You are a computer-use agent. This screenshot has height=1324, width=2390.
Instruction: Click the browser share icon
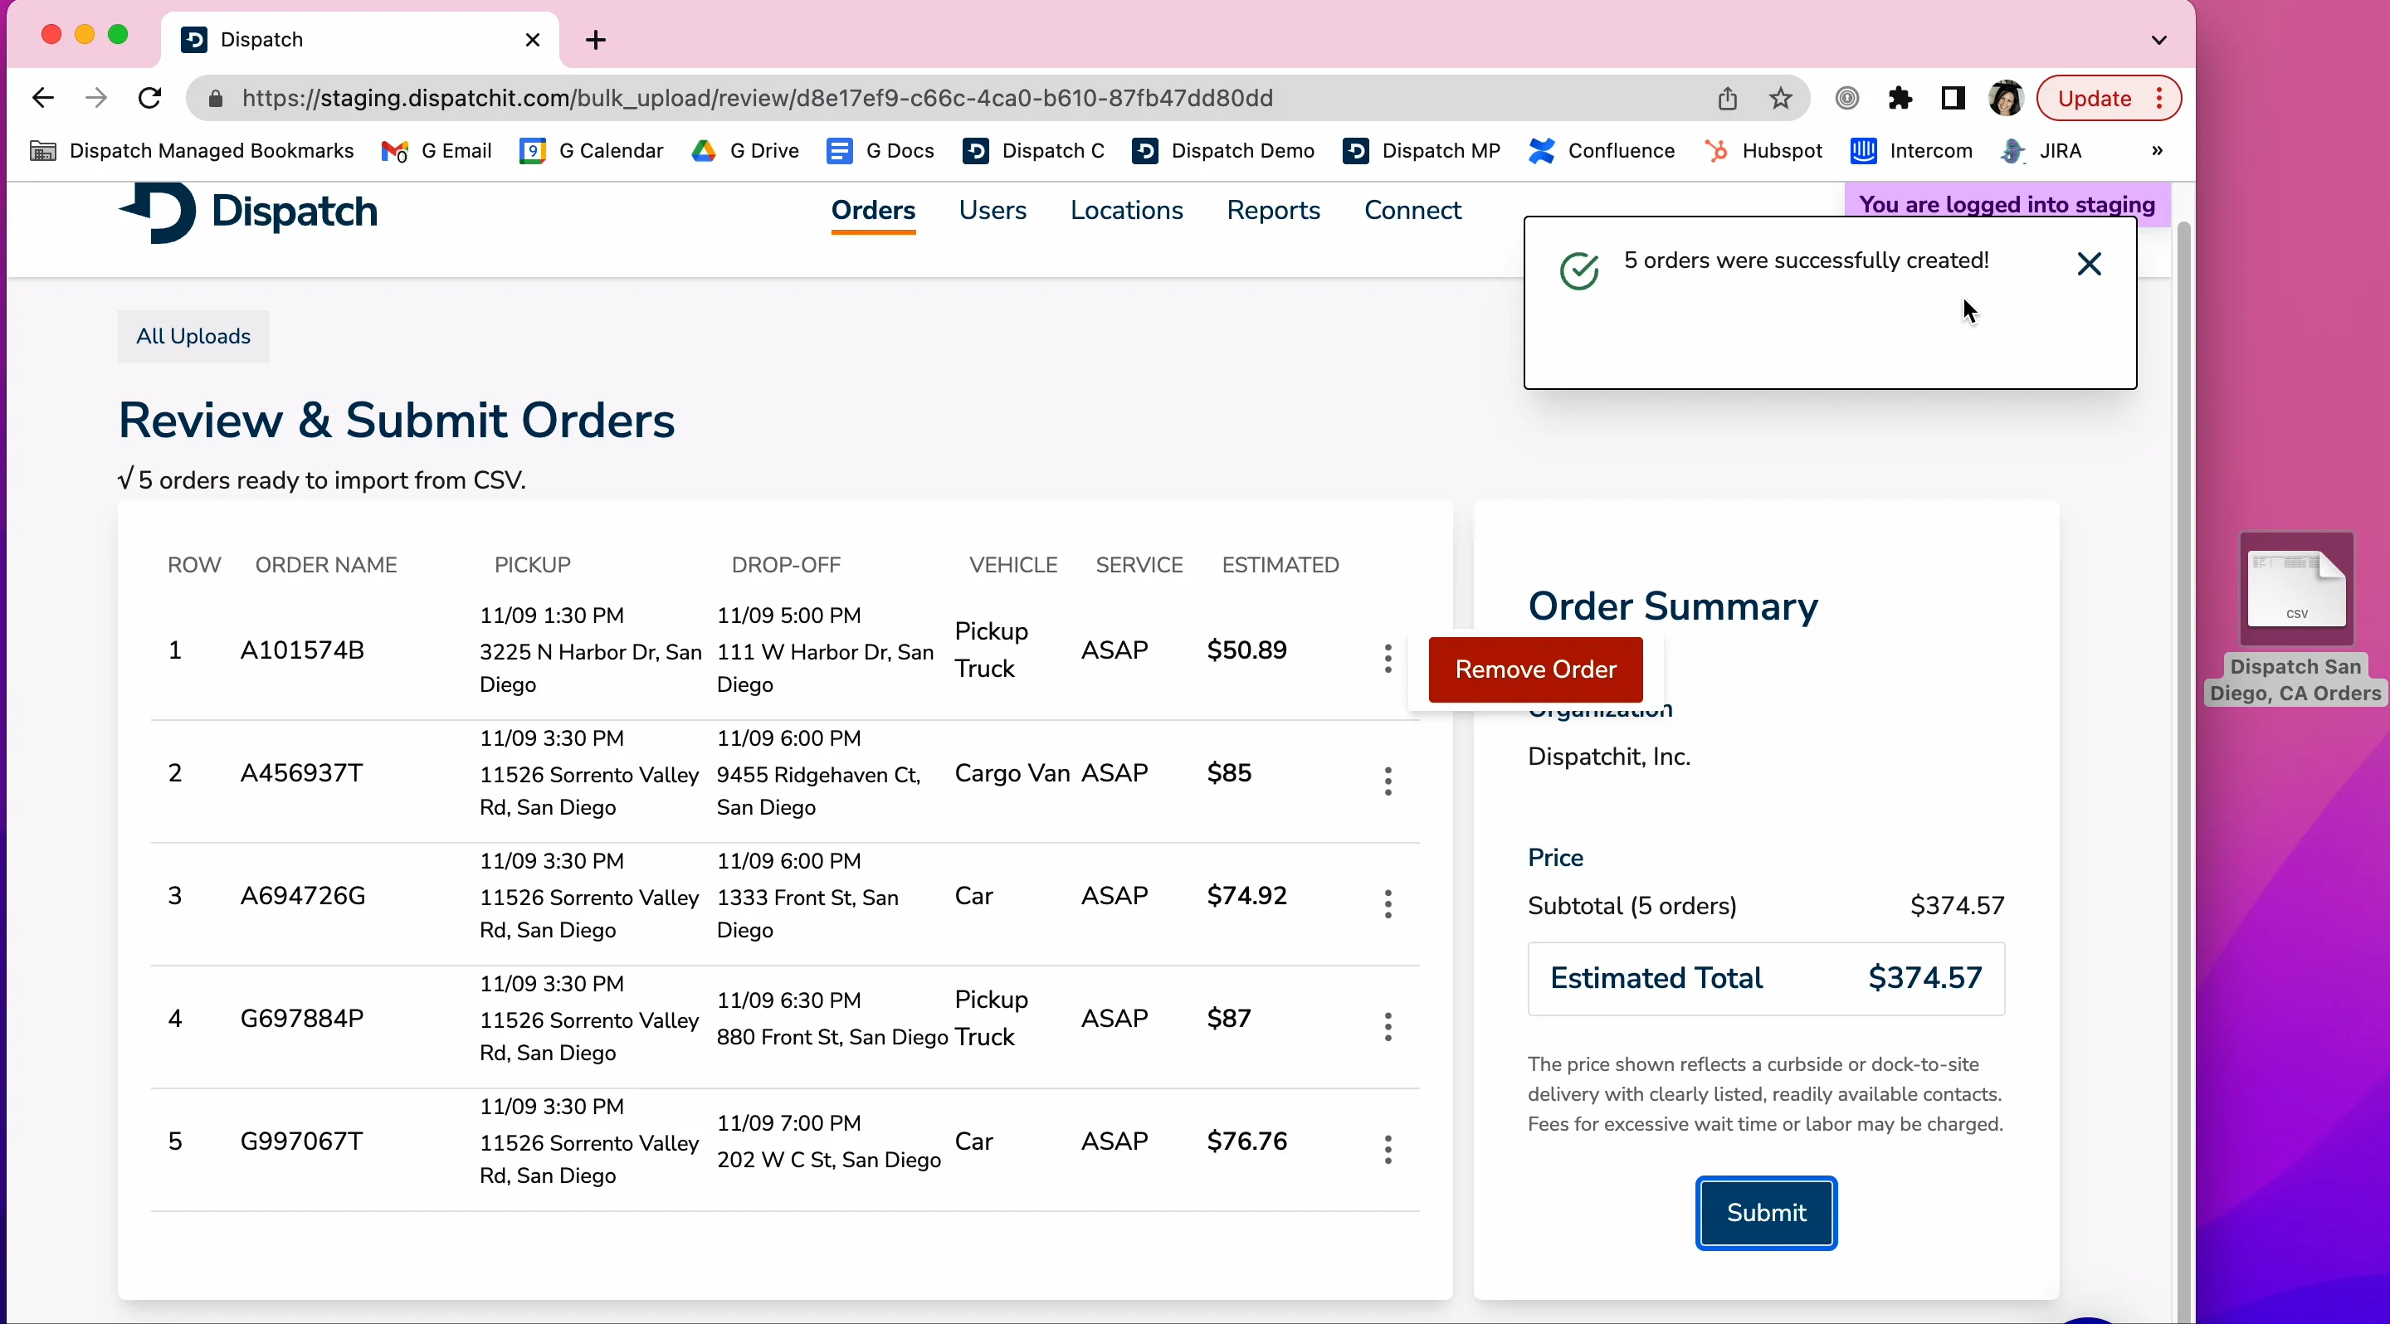(1727, 97)
